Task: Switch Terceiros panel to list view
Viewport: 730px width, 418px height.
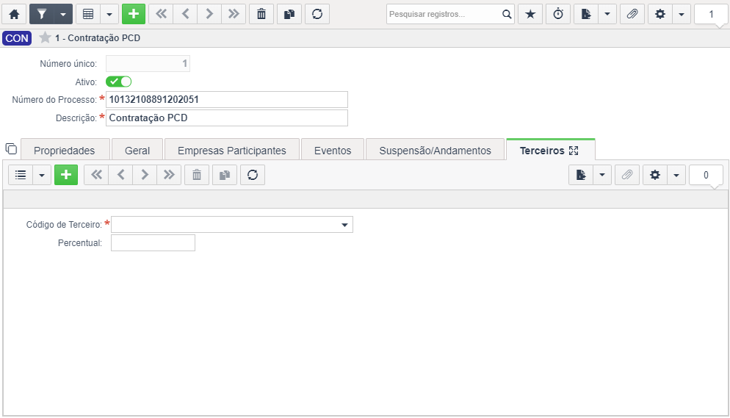Action: coord(21,175)
